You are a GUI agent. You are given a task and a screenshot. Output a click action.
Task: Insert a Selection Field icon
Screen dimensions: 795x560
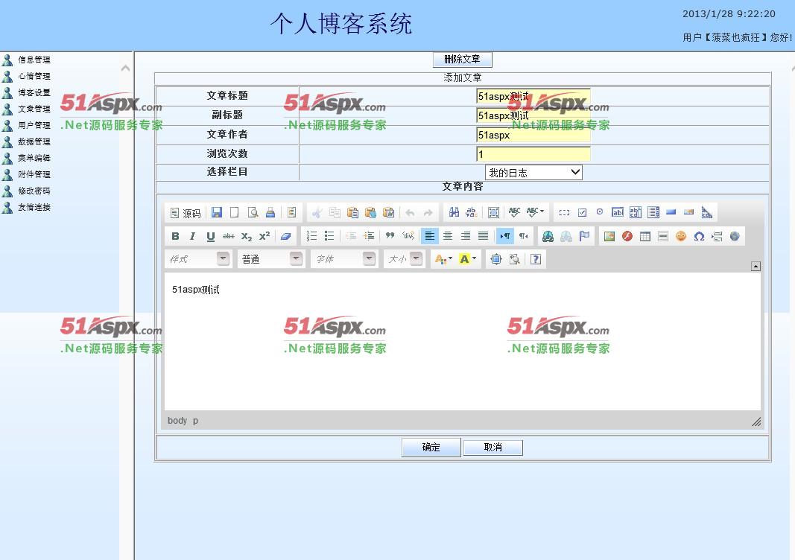653,212
